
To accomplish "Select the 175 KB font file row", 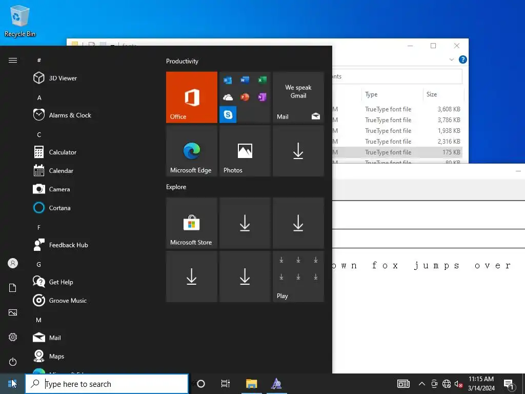I will point(397,152).
